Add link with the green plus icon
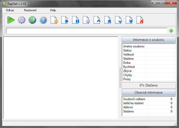Image resolution: width=179 pixels, height=128 pixels. (171, 31)
